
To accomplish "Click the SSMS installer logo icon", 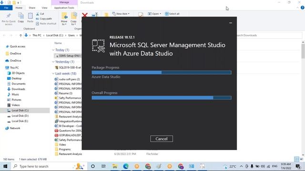I will pyautogui.click(x=99, y=46).
